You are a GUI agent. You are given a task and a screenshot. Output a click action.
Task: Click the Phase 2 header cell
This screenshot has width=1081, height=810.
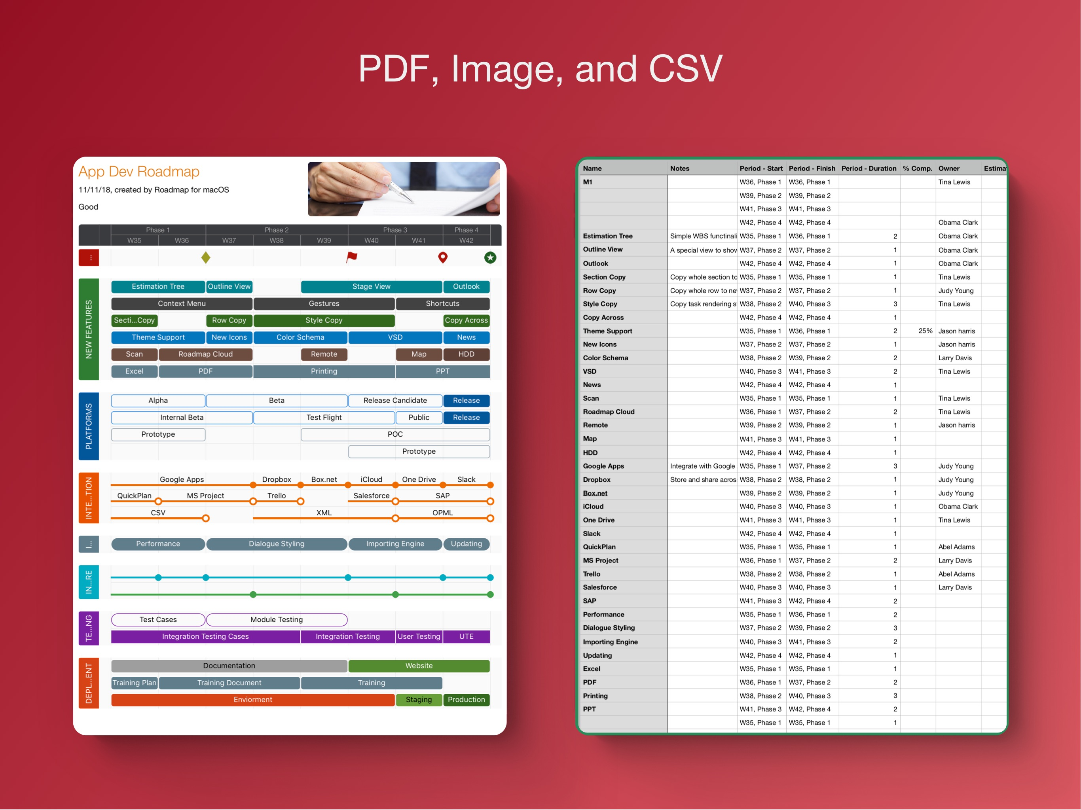coord(277,230)
